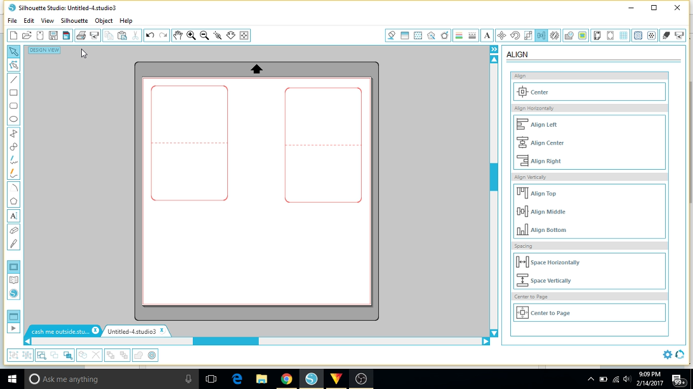Click the Open file icon
Image resolution: width=693 pixels, height=389 pixels.
coord(27,35)
